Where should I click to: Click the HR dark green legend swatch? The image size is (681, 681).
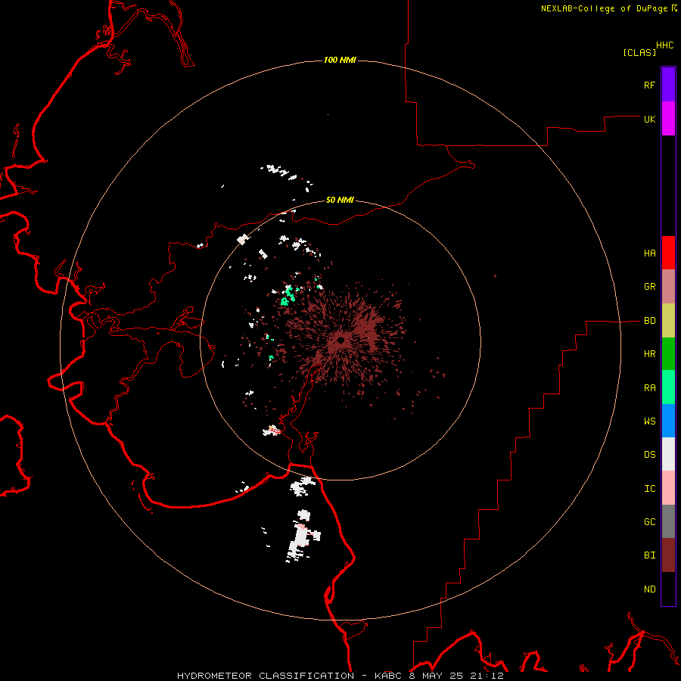pyautogui.click(x=668, y=354)
